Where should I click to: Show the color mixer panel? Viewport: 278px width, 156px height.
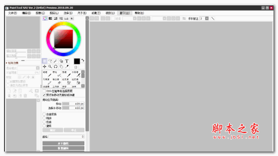61,18
